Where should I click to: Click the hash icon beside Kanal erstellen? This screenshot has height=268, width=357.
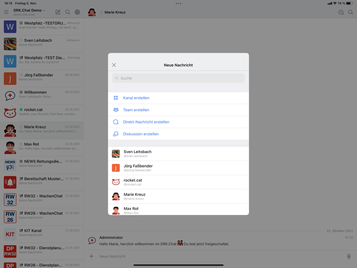(x=116, y=98)
